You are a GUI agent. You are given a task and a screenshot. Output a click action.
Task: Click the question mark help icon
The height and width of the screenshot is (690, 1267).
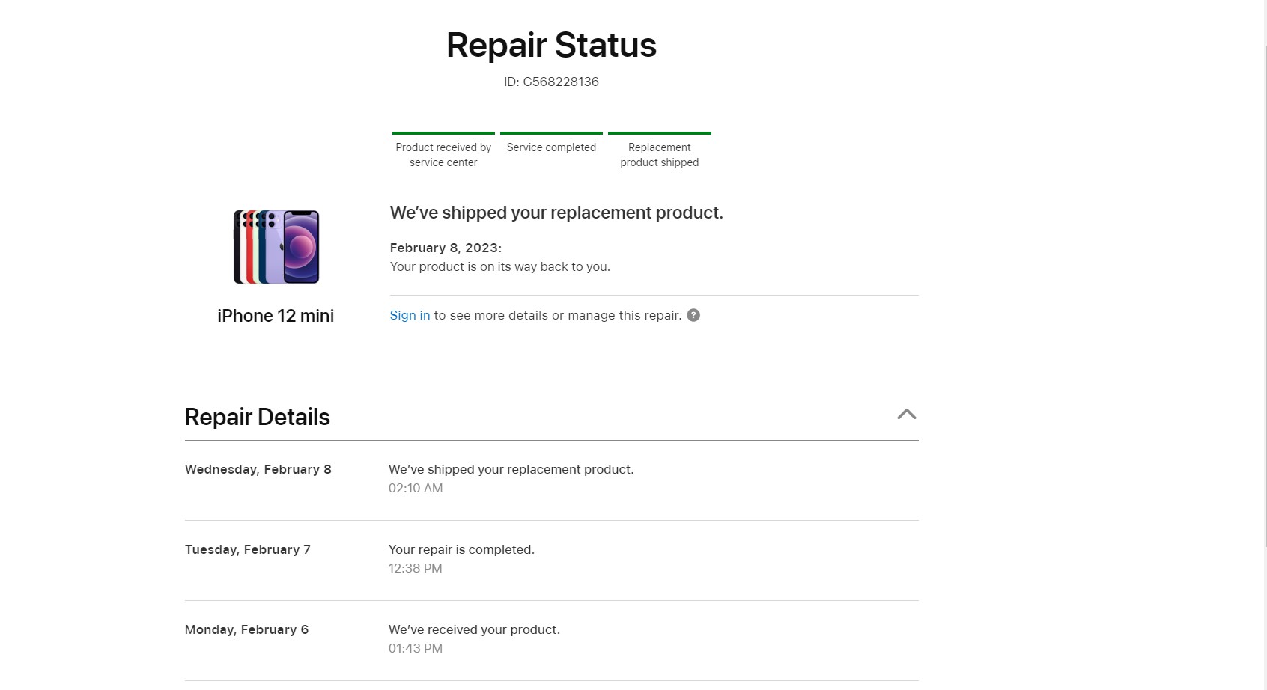[x=693, y=315]
